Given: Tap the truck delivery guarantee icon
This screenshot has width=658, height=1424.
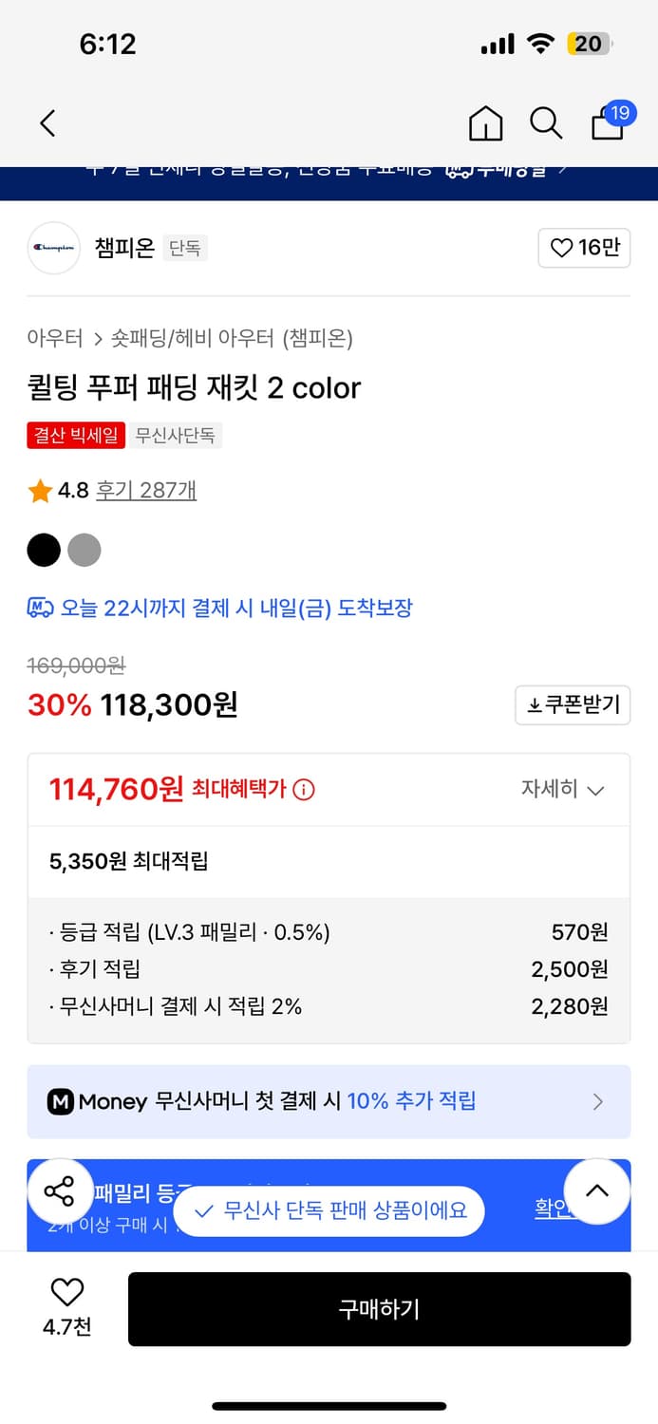Looking at the screenshot, I should [x=40, y=608].
